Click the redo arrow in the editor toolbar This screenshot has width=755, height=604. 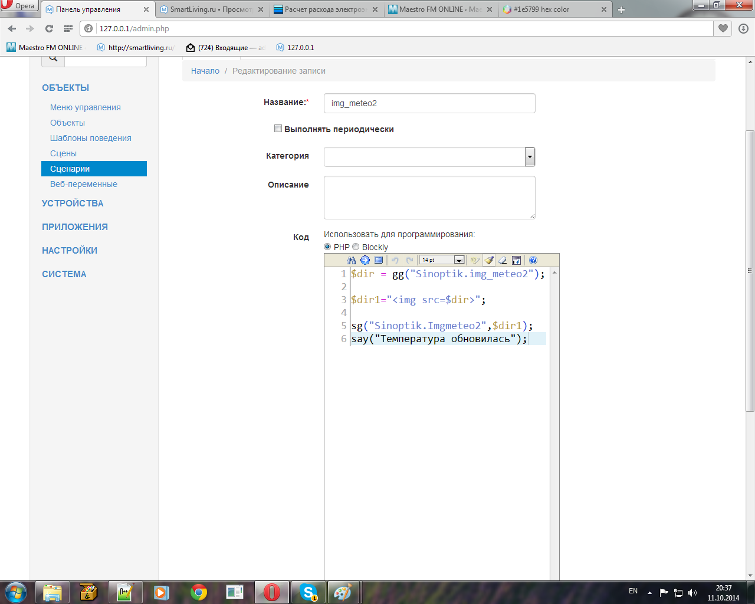click(409, 260)
